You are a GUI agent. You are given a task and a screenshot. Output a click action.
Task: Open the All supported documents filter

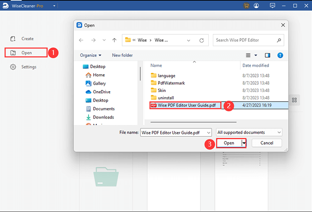(249, 132)
